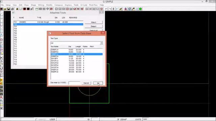
Task: Click the print icon in toolbar
Action: pyautogui.click(x=12, y=9)
